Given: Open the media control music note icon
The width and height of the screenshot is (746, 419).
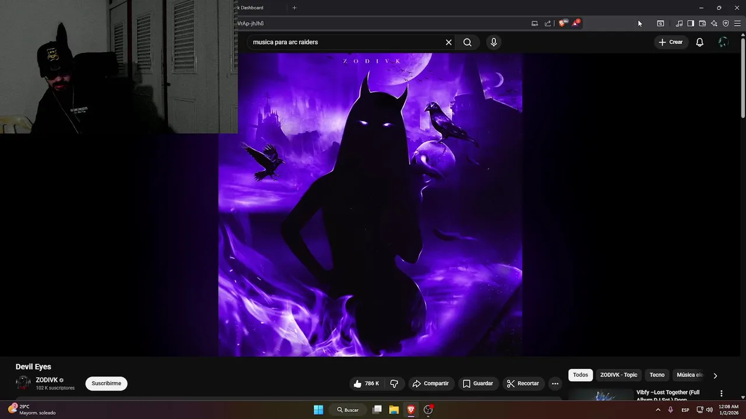Looking at the screenshot, I should coord(679,23).
